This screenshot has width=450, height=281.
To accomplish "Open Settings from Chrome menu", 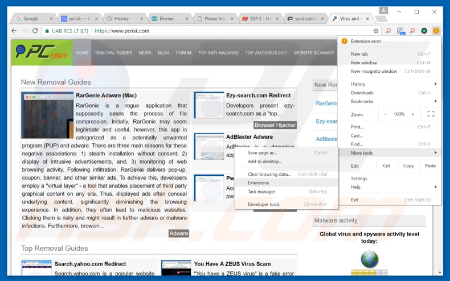I will coord(390,179).
